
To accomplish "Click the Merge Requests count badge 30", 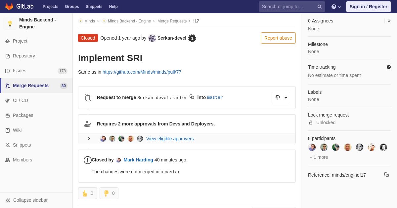I will click(64, 86).
